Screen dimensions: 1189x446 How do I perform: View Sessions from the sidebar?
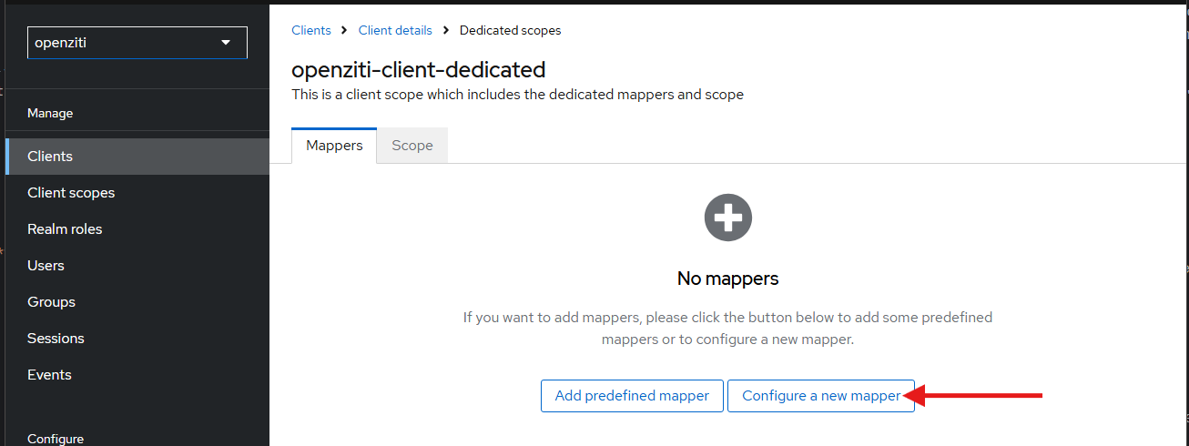coord(56,339)
